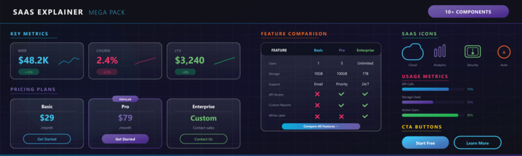Click the Storage row label in table

274,74
